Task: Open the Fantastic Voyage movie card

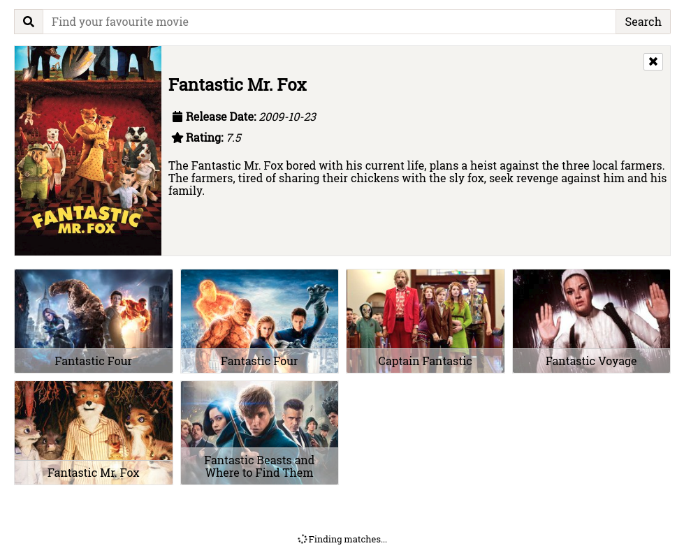Action: pos(591,321)
